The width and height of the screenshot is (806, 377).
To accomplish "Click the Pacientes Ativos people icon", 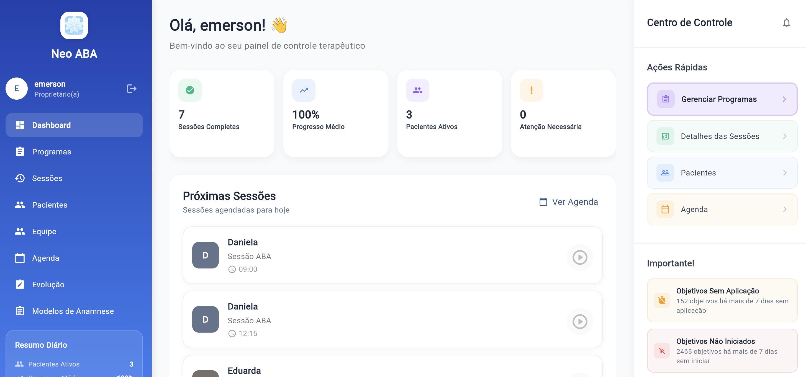I will click(417, 90).
